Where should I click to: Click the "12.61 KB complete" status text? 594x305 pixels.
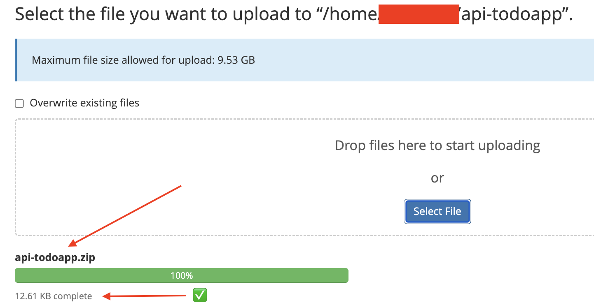point(54,296)
